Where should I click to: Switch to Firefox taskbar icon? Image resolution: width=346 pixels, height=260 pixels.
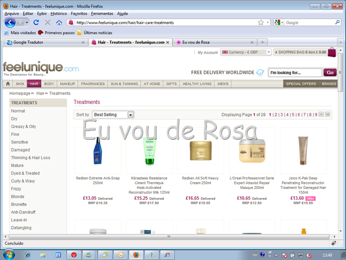coord(136,255)
